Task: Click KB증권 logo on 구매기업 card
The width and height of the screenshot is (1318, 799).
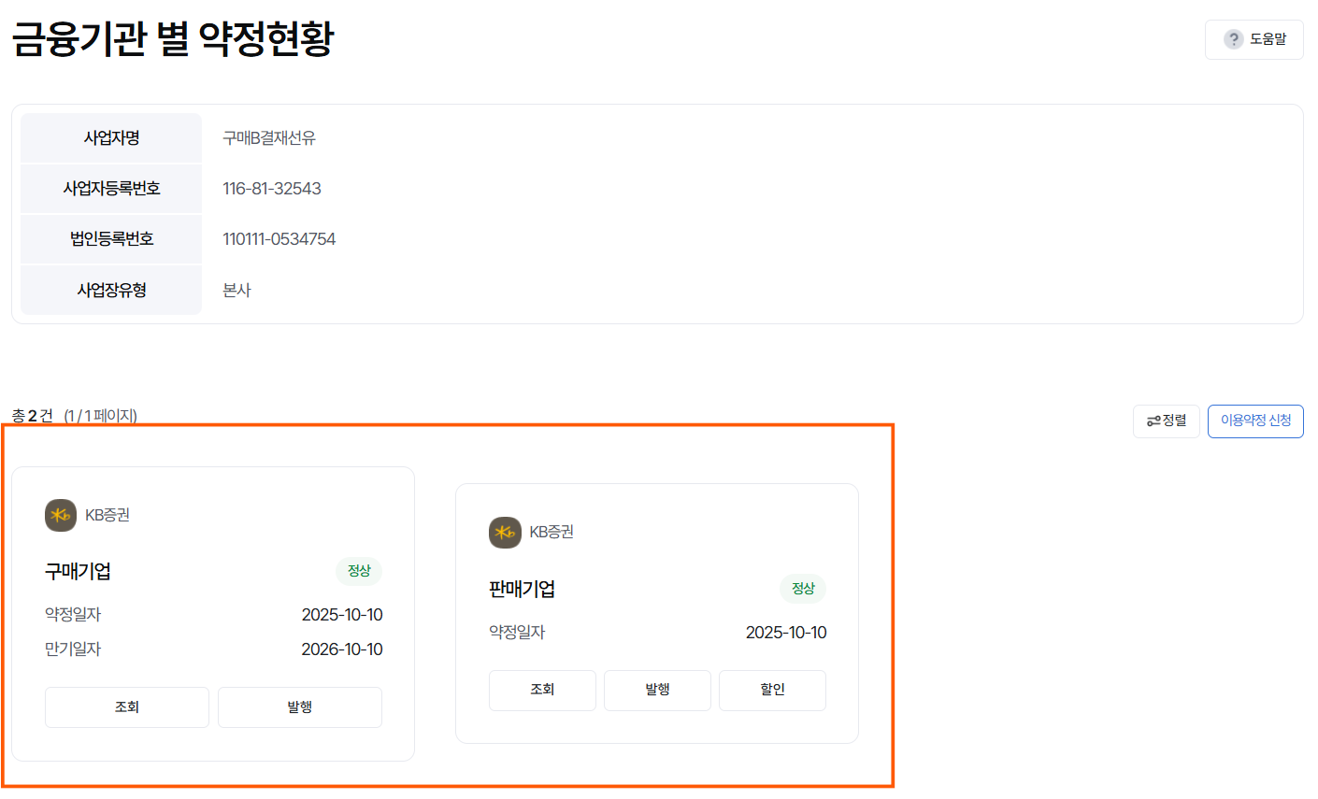Action: 61,515
